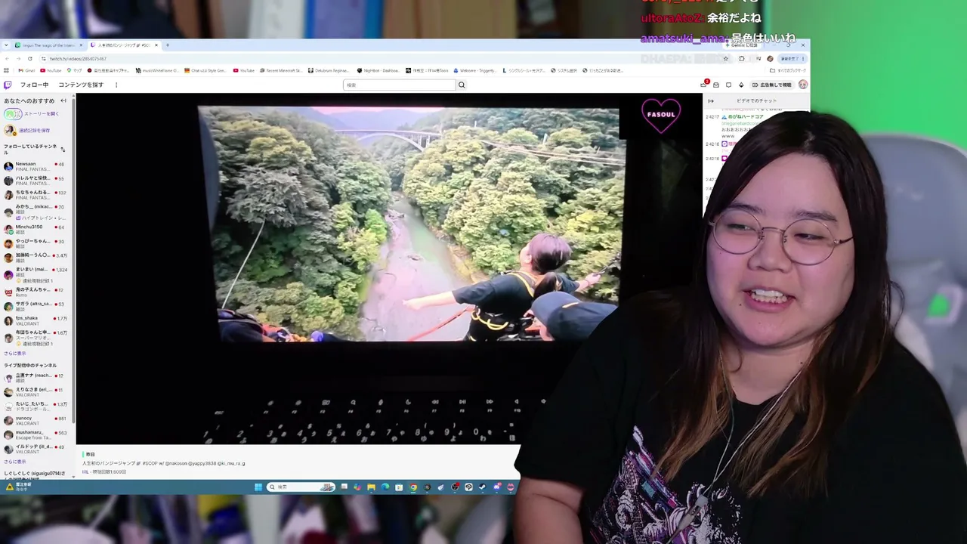Click the browser address bar URL
This screenshot has width=967, height=544.
(x=78, y=58)
